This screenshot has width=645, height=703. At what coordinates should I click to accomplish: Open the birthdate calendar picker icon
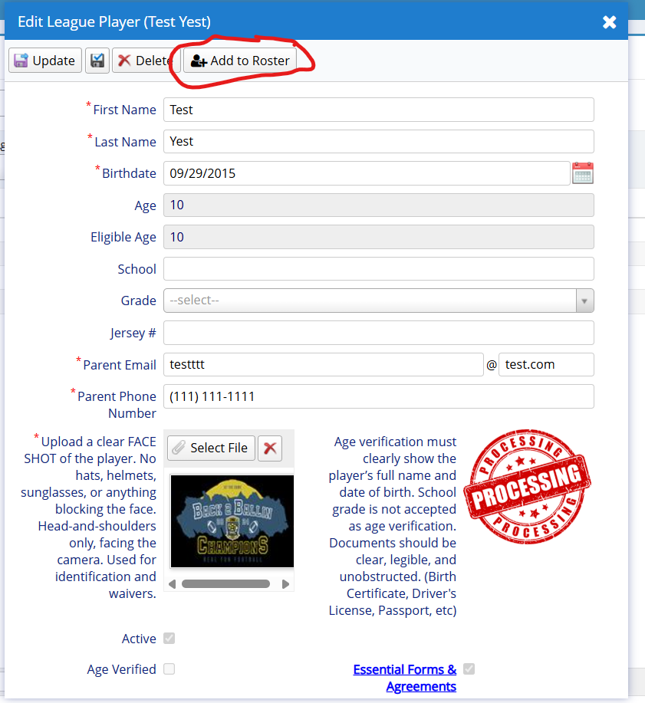[x=583, y=173]
